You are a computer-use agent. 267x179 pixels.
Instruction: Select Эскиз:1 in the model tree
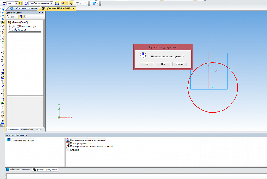[22, 30]
